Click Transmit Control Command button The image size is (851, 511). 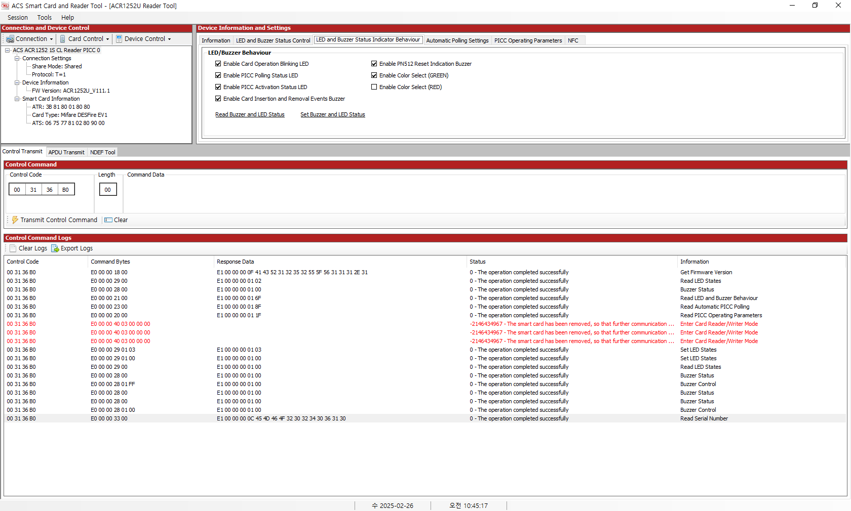point(54,220)
